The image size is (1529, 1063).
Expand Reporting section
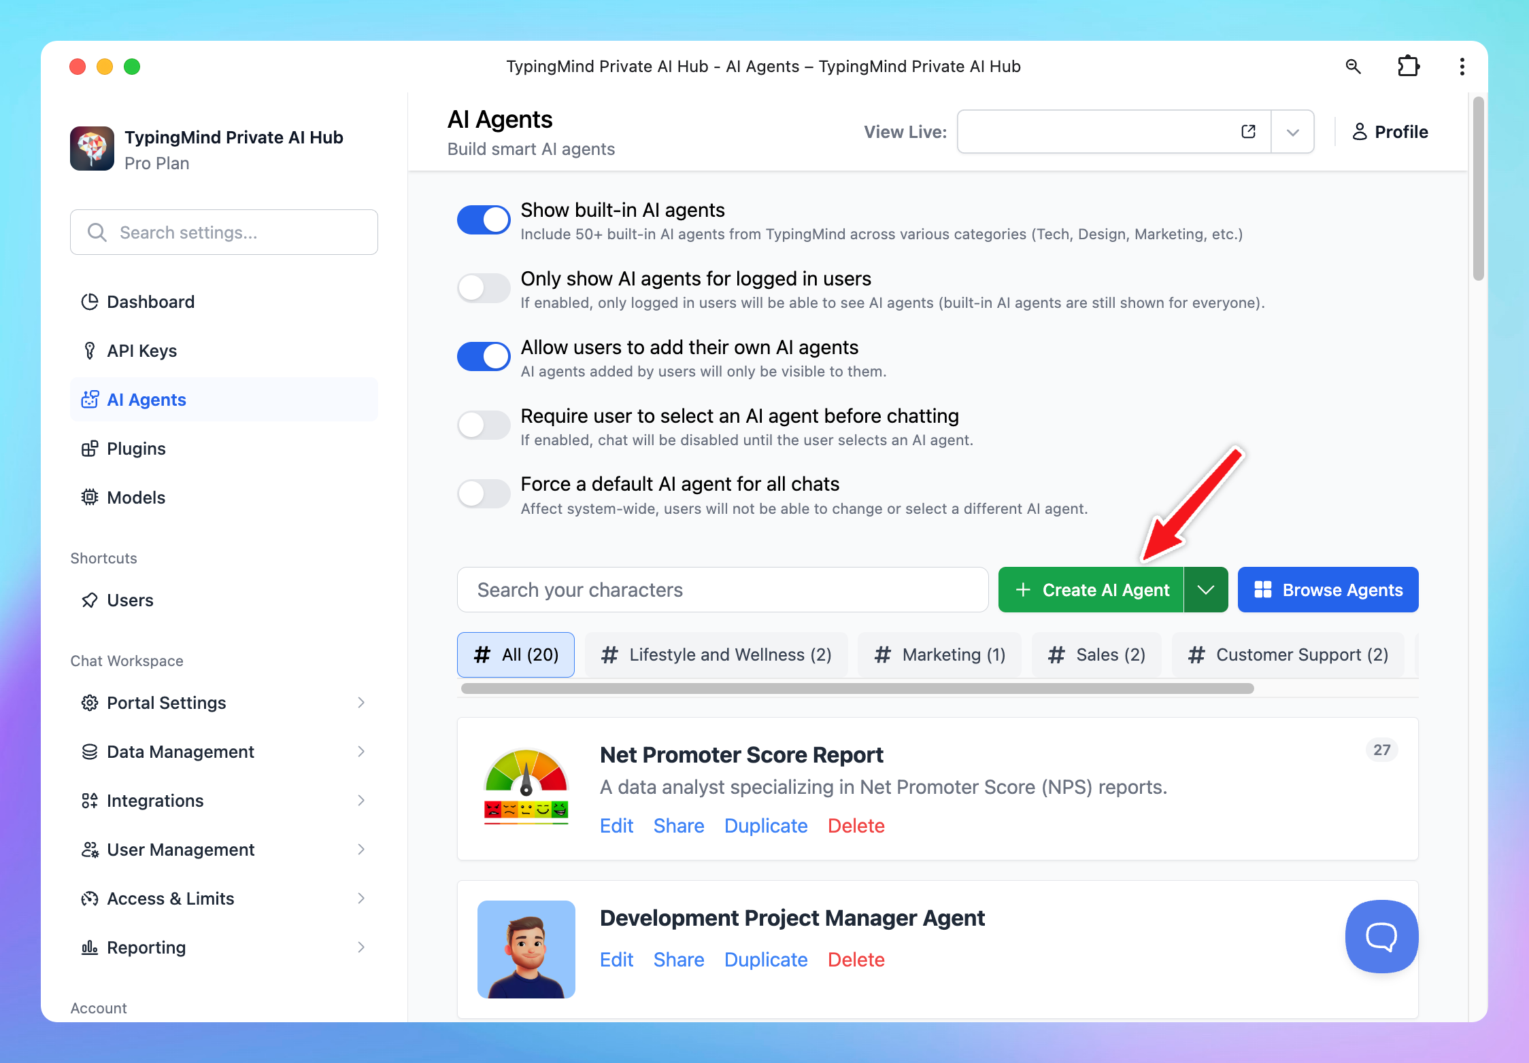(x=224, y=947)
